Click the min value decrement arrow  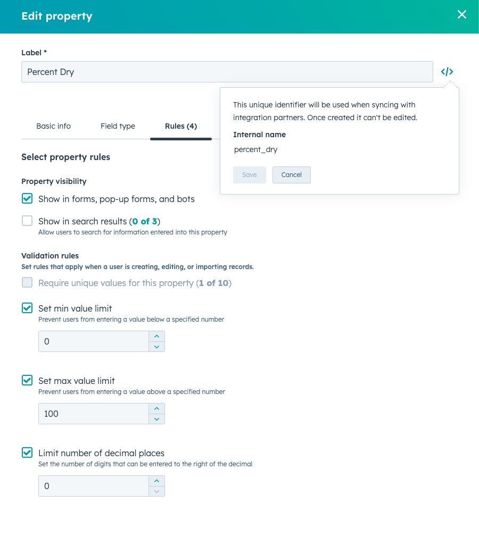157,348
